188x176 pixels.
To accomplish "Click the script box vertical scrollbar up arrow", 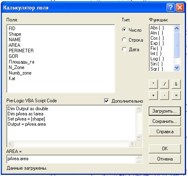I will [x=139, y=109].
